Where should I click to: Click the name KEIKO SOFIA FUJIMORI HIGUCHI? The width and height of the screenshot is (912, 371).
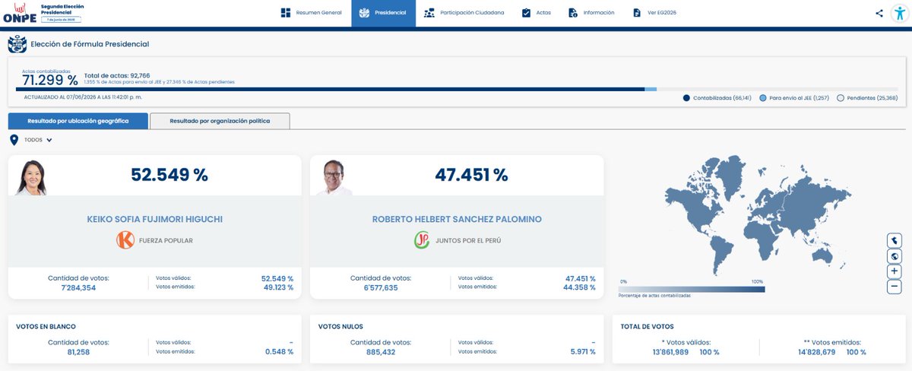tap(155, 219)
